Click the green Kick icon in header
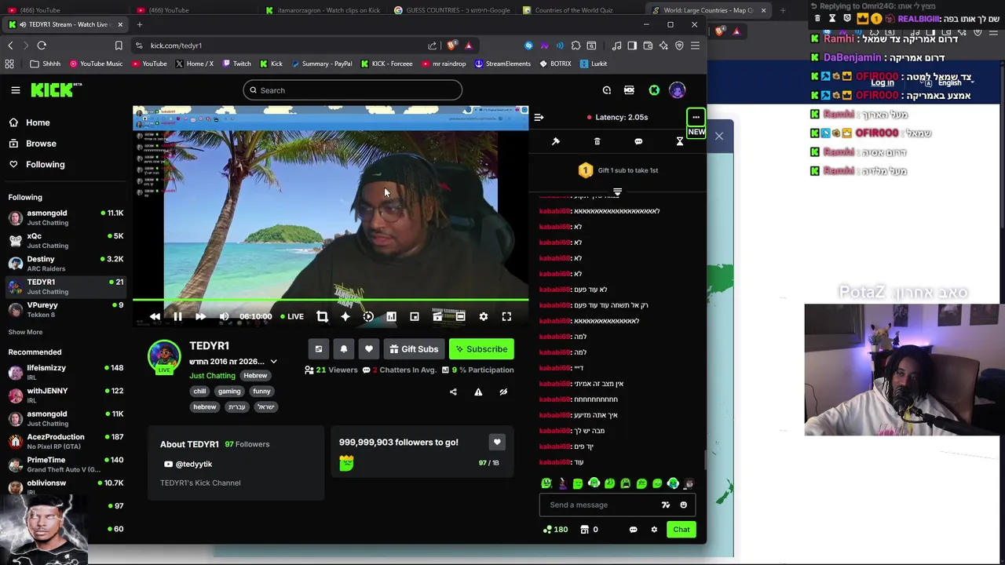 pos(654,90)
